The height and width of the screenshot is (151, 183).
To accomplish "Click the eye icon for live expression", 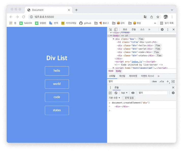I will (x=133, y=93).
